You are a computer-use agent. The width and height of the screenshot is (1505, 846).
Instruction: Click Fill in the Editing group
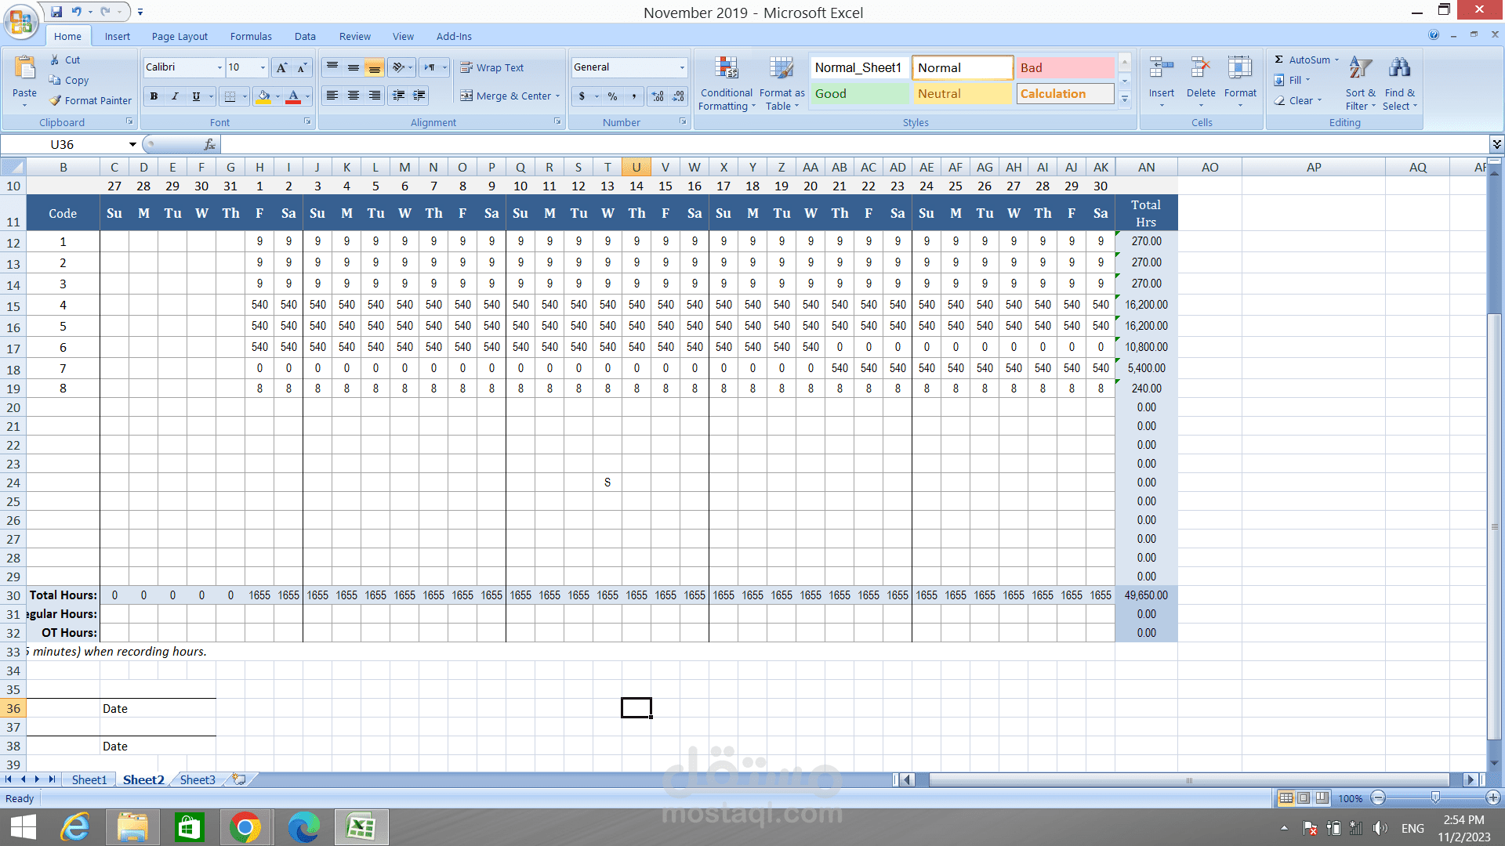1292,80
